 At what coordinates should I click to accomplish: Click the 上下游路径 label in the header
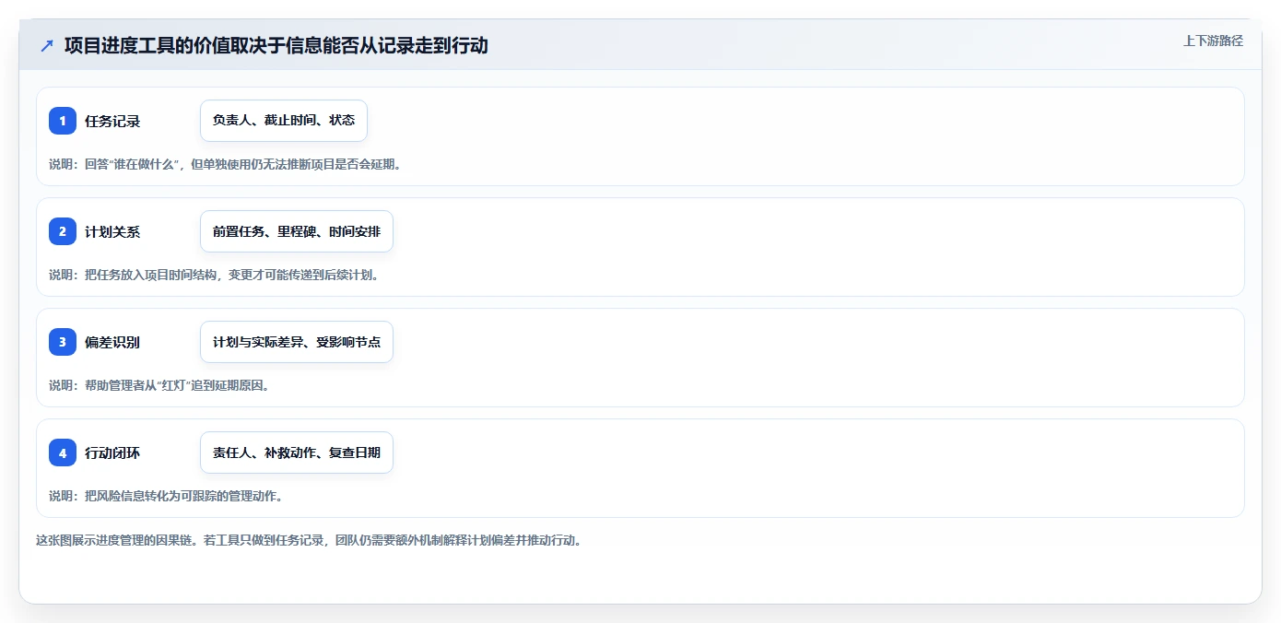(x=1213, y=41)
